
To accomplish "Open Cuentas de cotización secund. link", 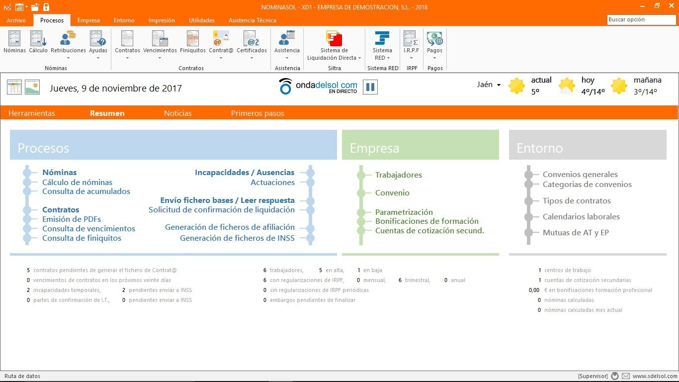I will point(429,230).
